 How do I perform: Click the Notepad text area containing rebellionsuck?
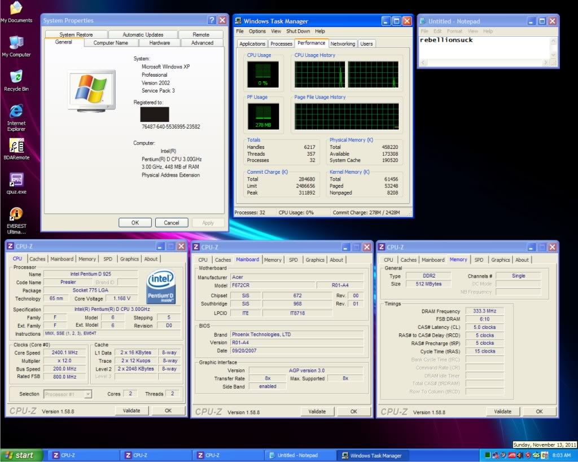coord(484,47)
